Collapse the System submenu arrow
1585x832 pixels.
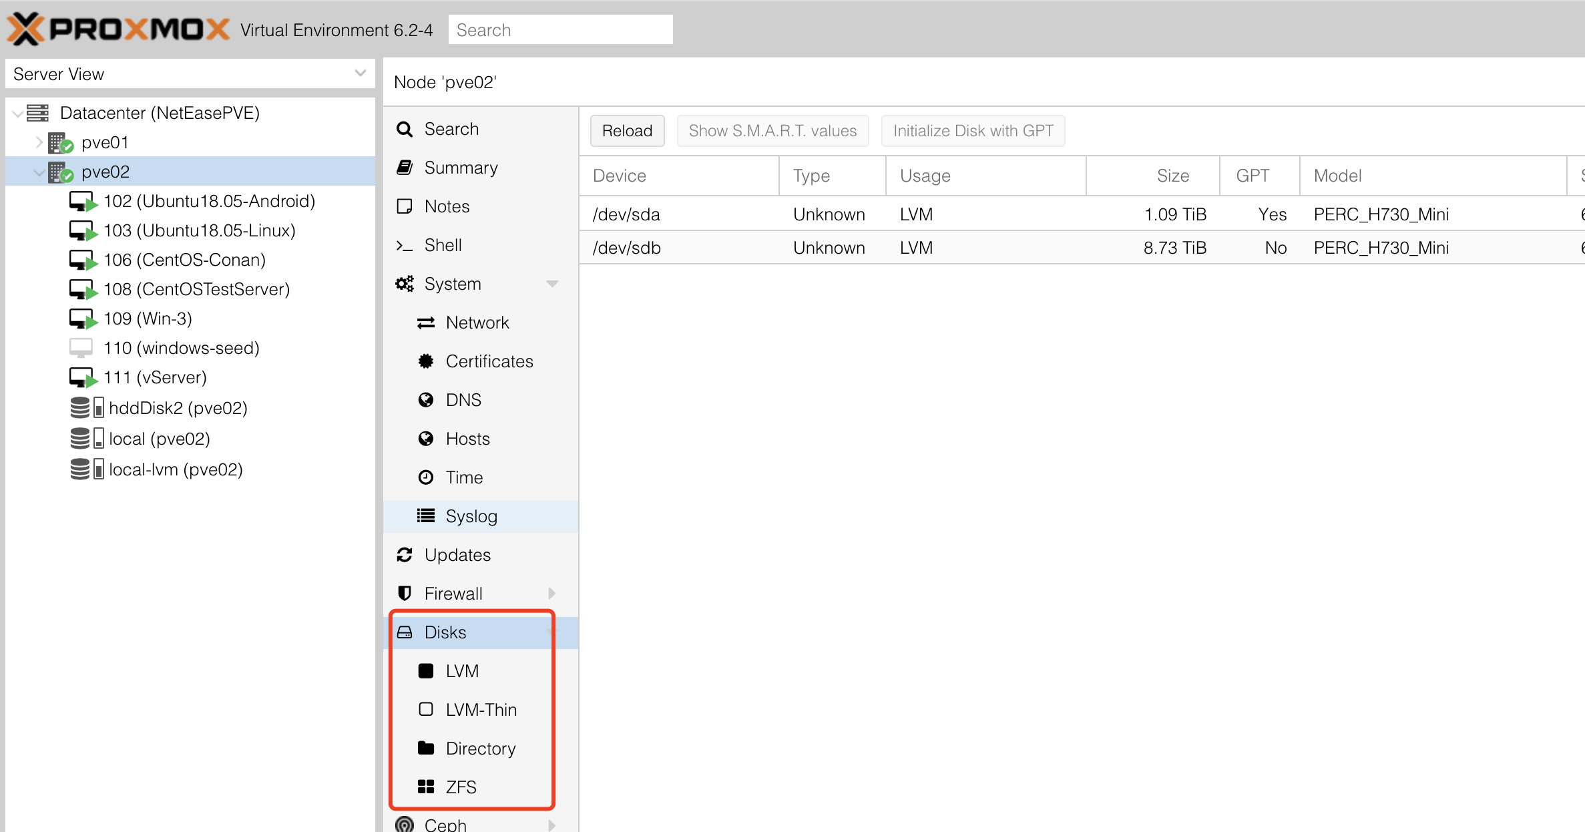[x=552, y=284]
